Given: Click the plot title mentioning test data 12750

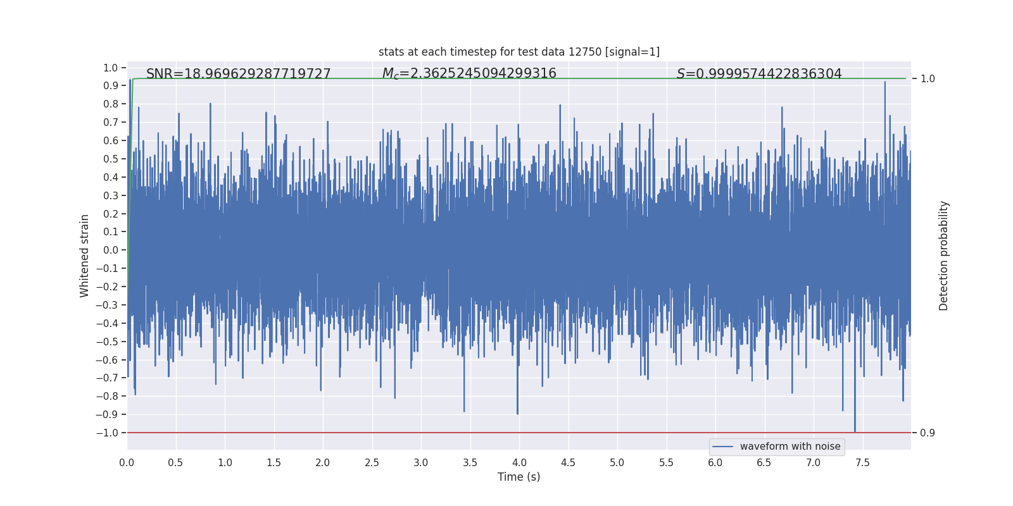Looking at the screenshot, I should pyautogui.click(x=519, y=52).
